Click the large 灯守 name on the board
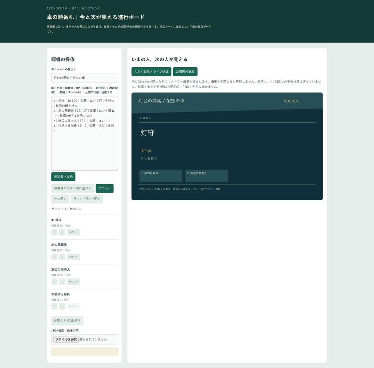This screenshot has width=374, height=368. click(148, 133)
